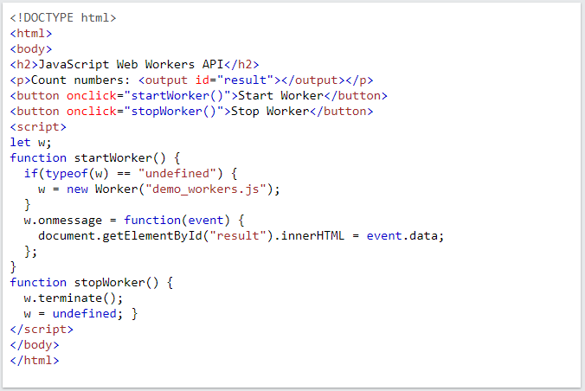
Task: Click the Start Worker button code line
Action: point(198,95)
